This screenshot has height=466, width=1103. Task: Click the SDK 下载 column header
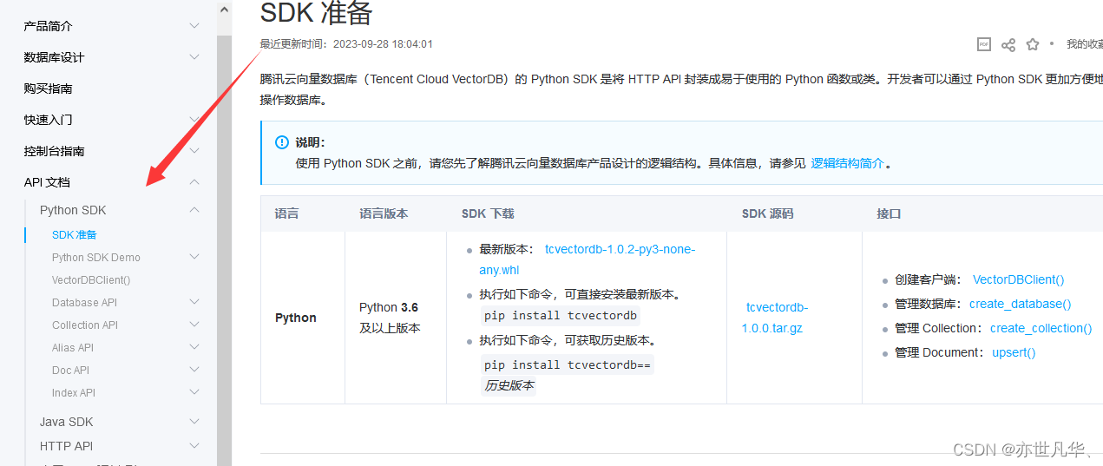pyautogui.click(x=488, y=213)
